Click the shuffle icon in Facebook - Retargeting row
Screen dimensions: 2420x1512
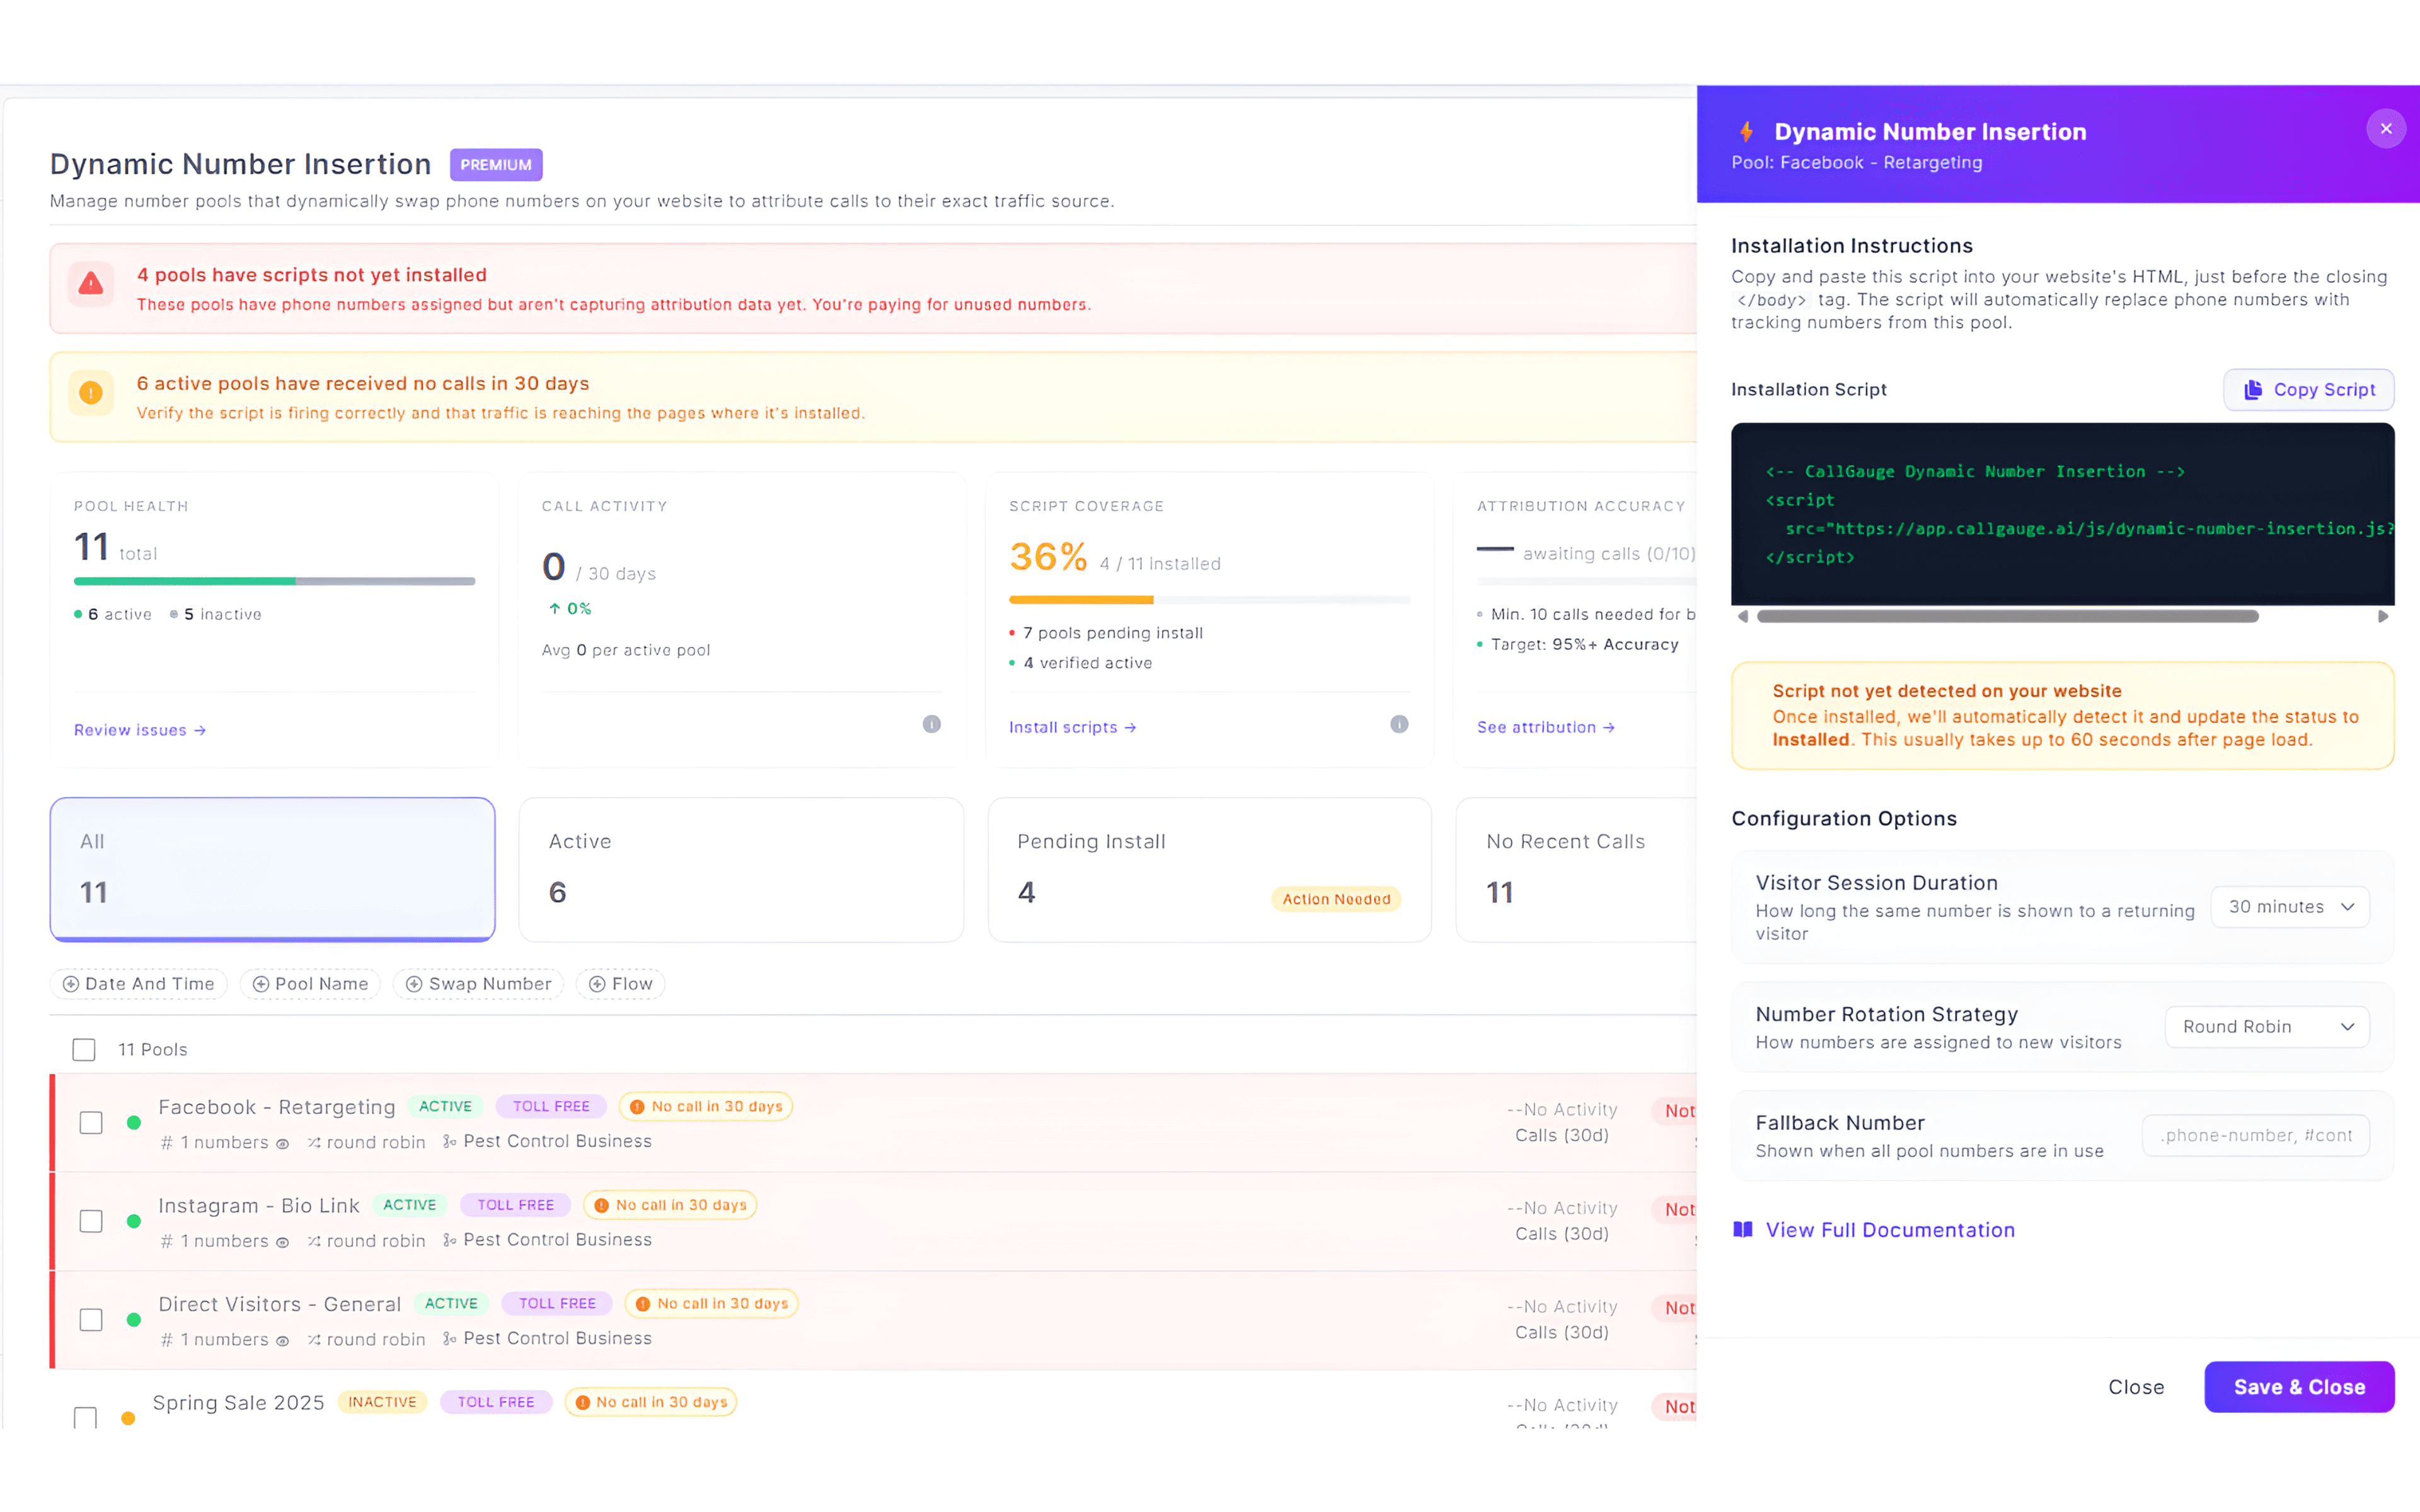(x=314, y=1142)
